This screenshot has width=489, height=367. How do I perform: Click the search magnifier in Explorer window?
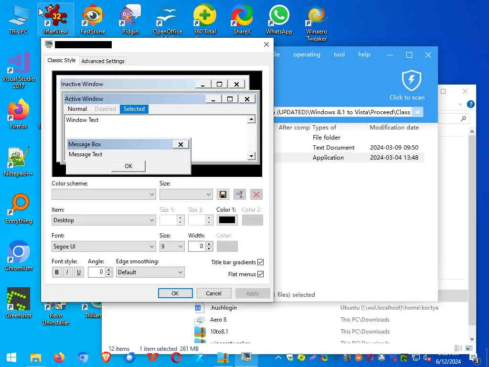pyautogui.click(x=463, y=119)
